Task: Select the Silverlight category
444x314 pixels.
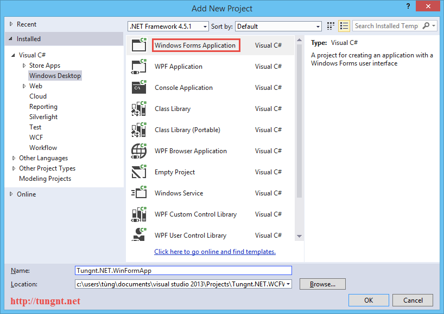Action: (43, 117)
